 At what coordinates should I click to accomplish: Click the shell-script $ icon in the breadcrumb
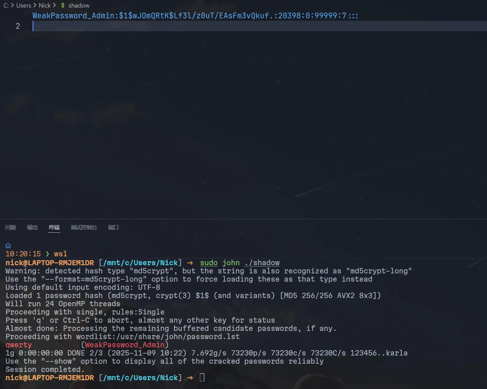click(63, 5)
